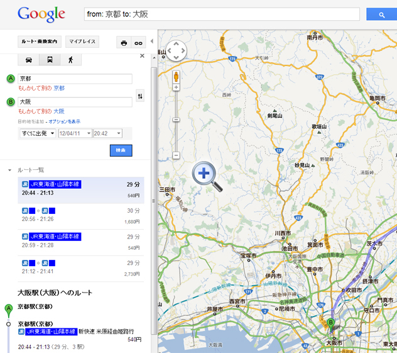Collapse the ルート一覧 route list

point(9,170)
